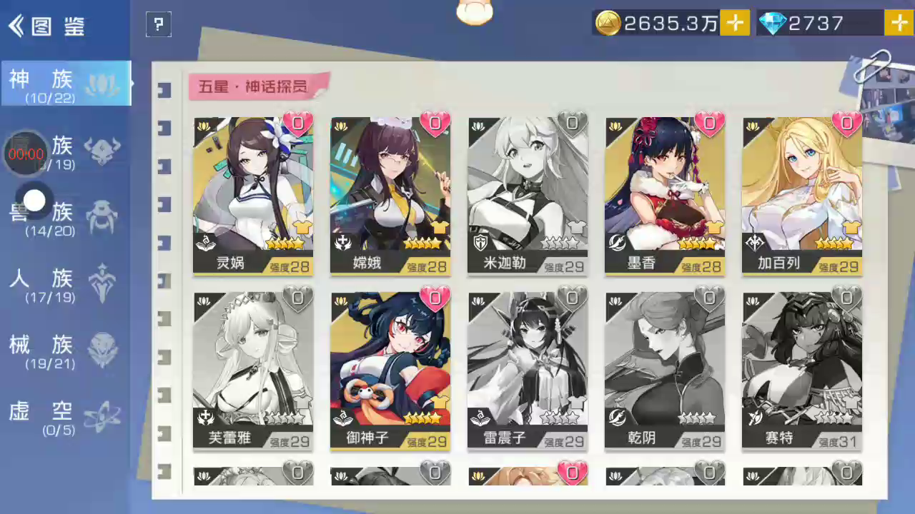Open the floating screen recorder timer

26,153
